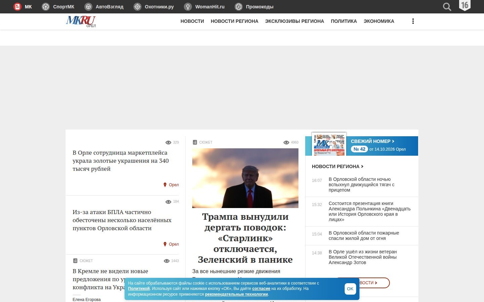Click the views eye icon showing 329
Viewport: 484px width, 302px height.
[168, 143]
